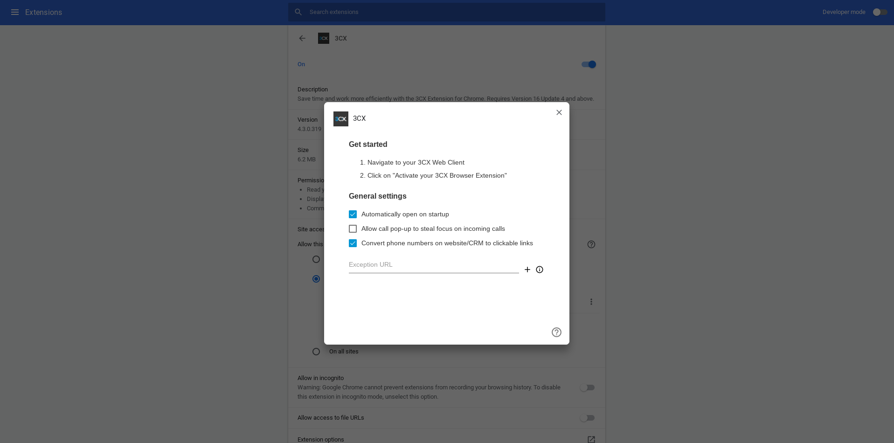894x443 pixels.
Task: Click the 'Activate your 3CX Browser Extension' step
Action: (437, 176)
